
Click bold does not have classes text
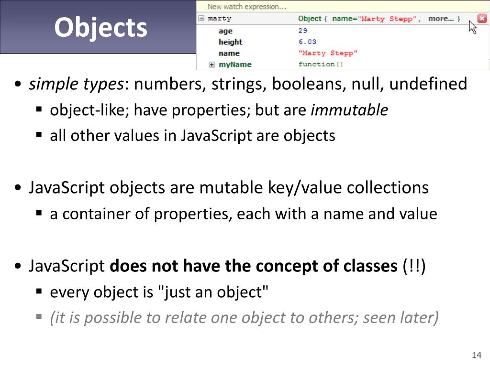point(254,266)
